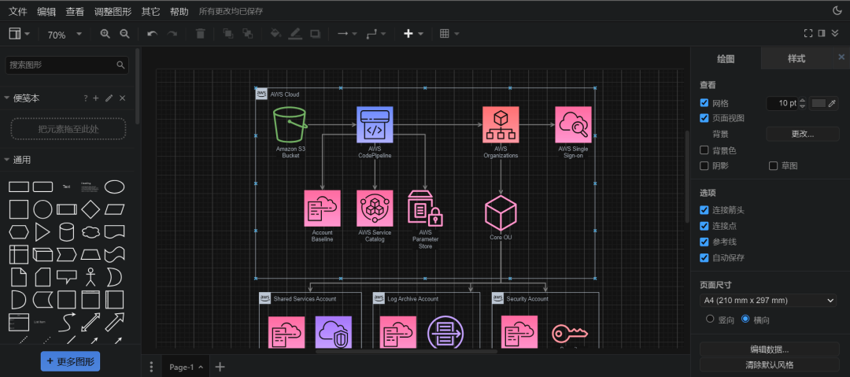Click the zoom out magnifier icon

click(x=124, y=34)
